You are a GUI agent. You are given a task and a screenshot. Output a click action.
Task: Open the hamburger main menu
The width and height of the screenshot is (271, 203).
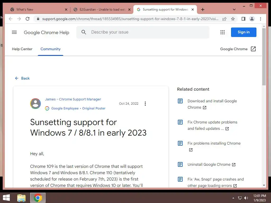pos(14,32)
